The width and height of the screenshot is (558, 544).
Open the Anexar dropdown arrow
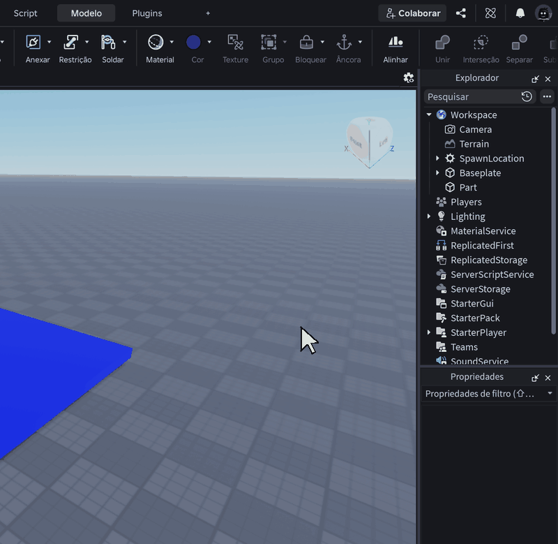pyautogui.click(x=49, y=42)
